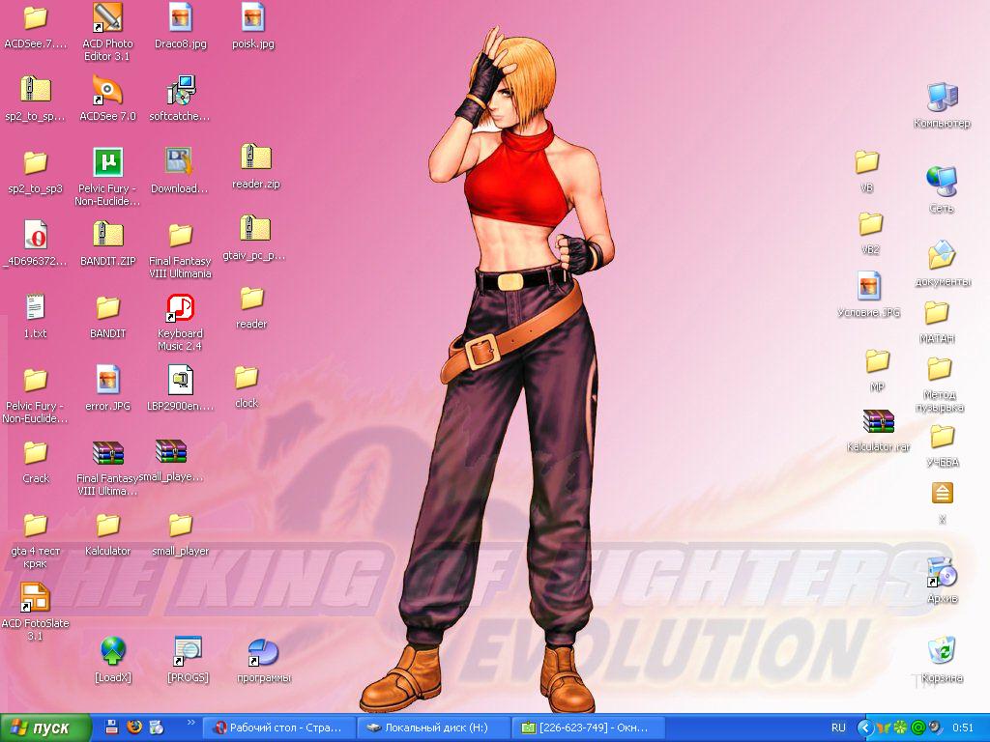Switch to [226-623-749] taskbar window
This screenshot has height=742, width=990.
click(x=587, y=728)
